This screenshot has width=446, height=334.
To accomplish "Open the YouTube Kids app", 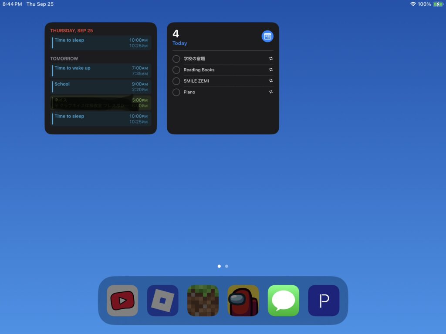I will [x=122, y=301].
